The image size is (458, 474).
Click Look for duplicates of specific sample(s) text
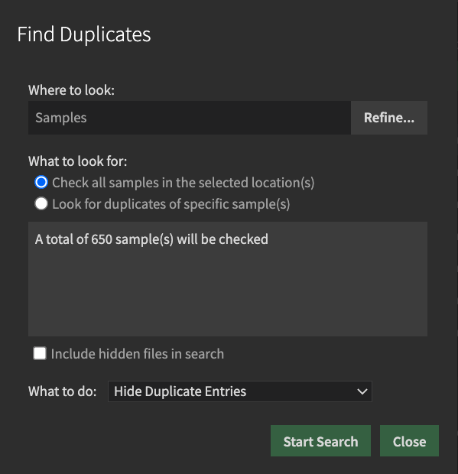(171, 204)
